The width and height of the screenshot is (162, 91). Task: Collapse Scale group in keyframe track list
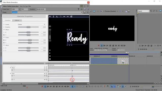[10, 74]
